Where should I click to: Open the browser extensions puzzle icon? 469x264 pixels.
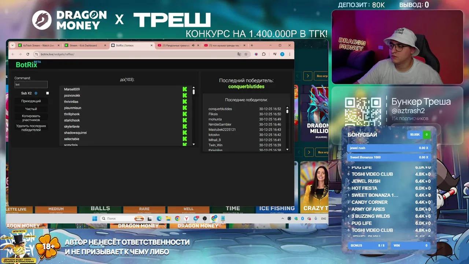point(264,54)
